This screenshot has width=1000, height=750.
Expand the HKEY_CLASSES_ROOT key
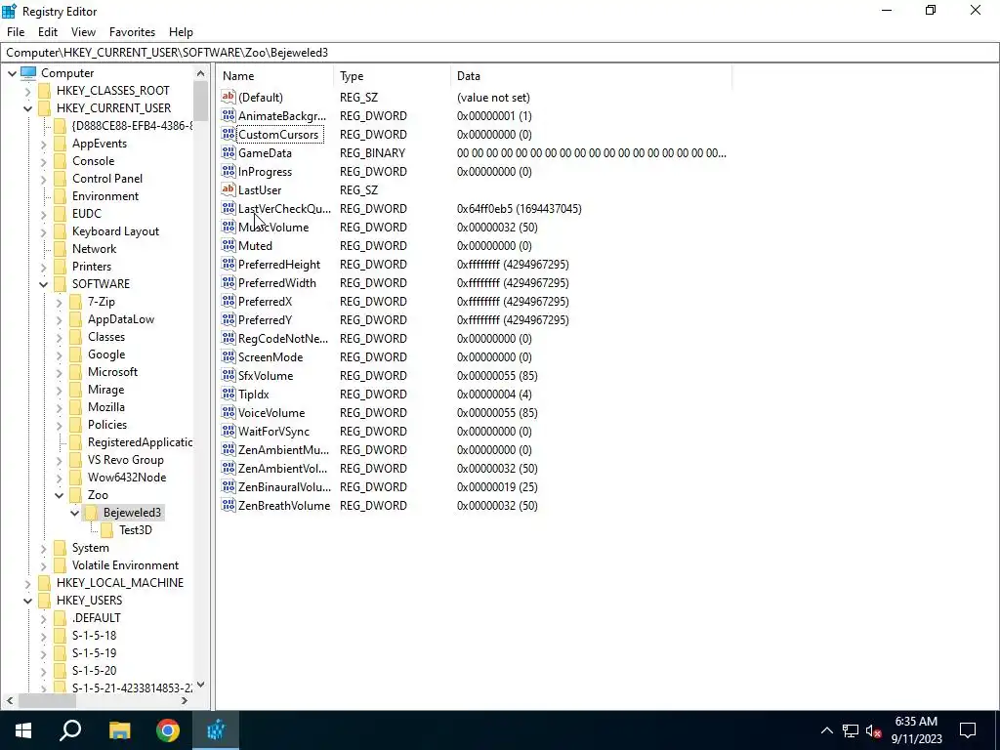tap(28, 91)
